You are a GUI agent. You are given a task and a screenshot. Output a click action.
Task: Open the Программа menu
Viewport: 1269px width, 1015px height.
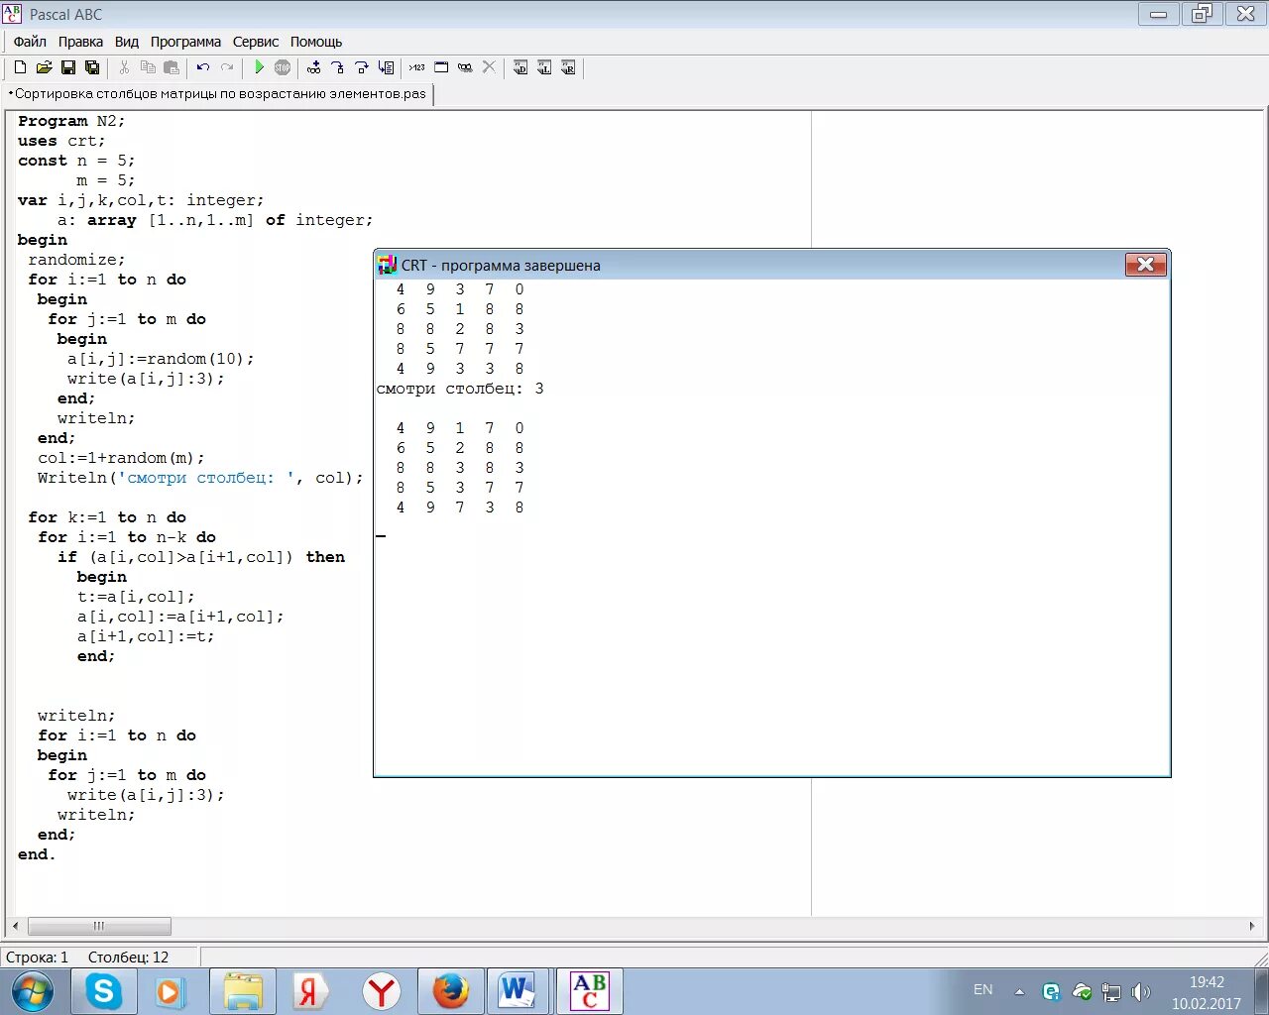click(185, 42)
